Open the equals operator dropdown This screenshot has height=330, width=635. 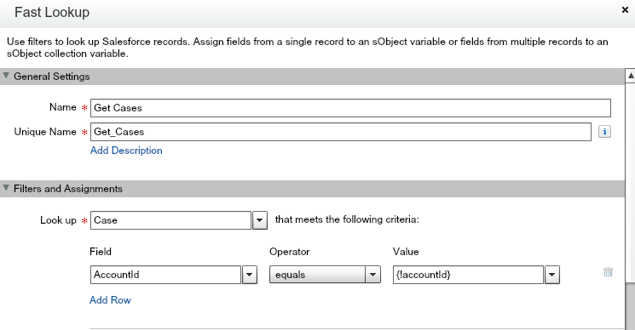tap(325, 275)
